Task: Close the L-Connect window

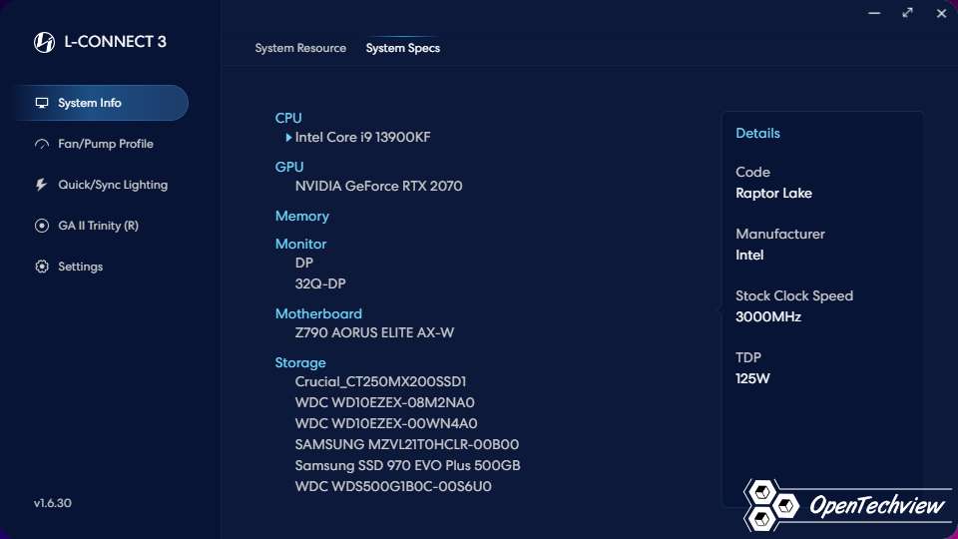Action: pos(941,13)
